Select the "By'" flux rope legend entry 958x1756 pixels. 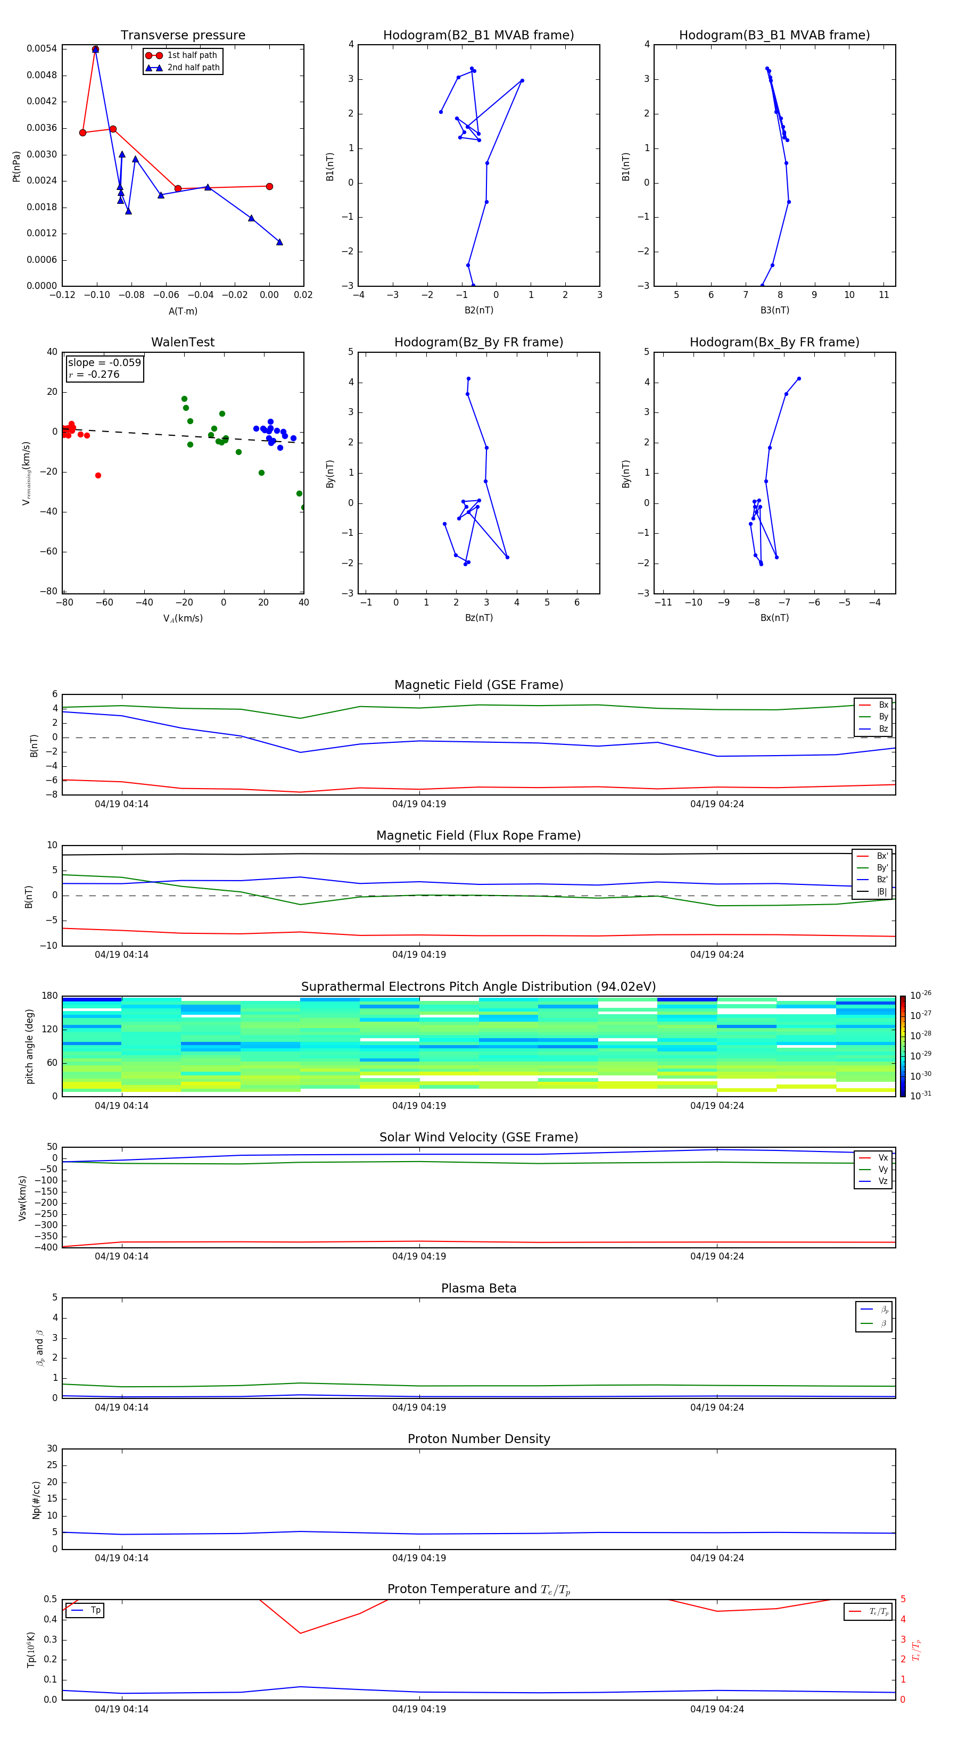click(x=872, y=868)
